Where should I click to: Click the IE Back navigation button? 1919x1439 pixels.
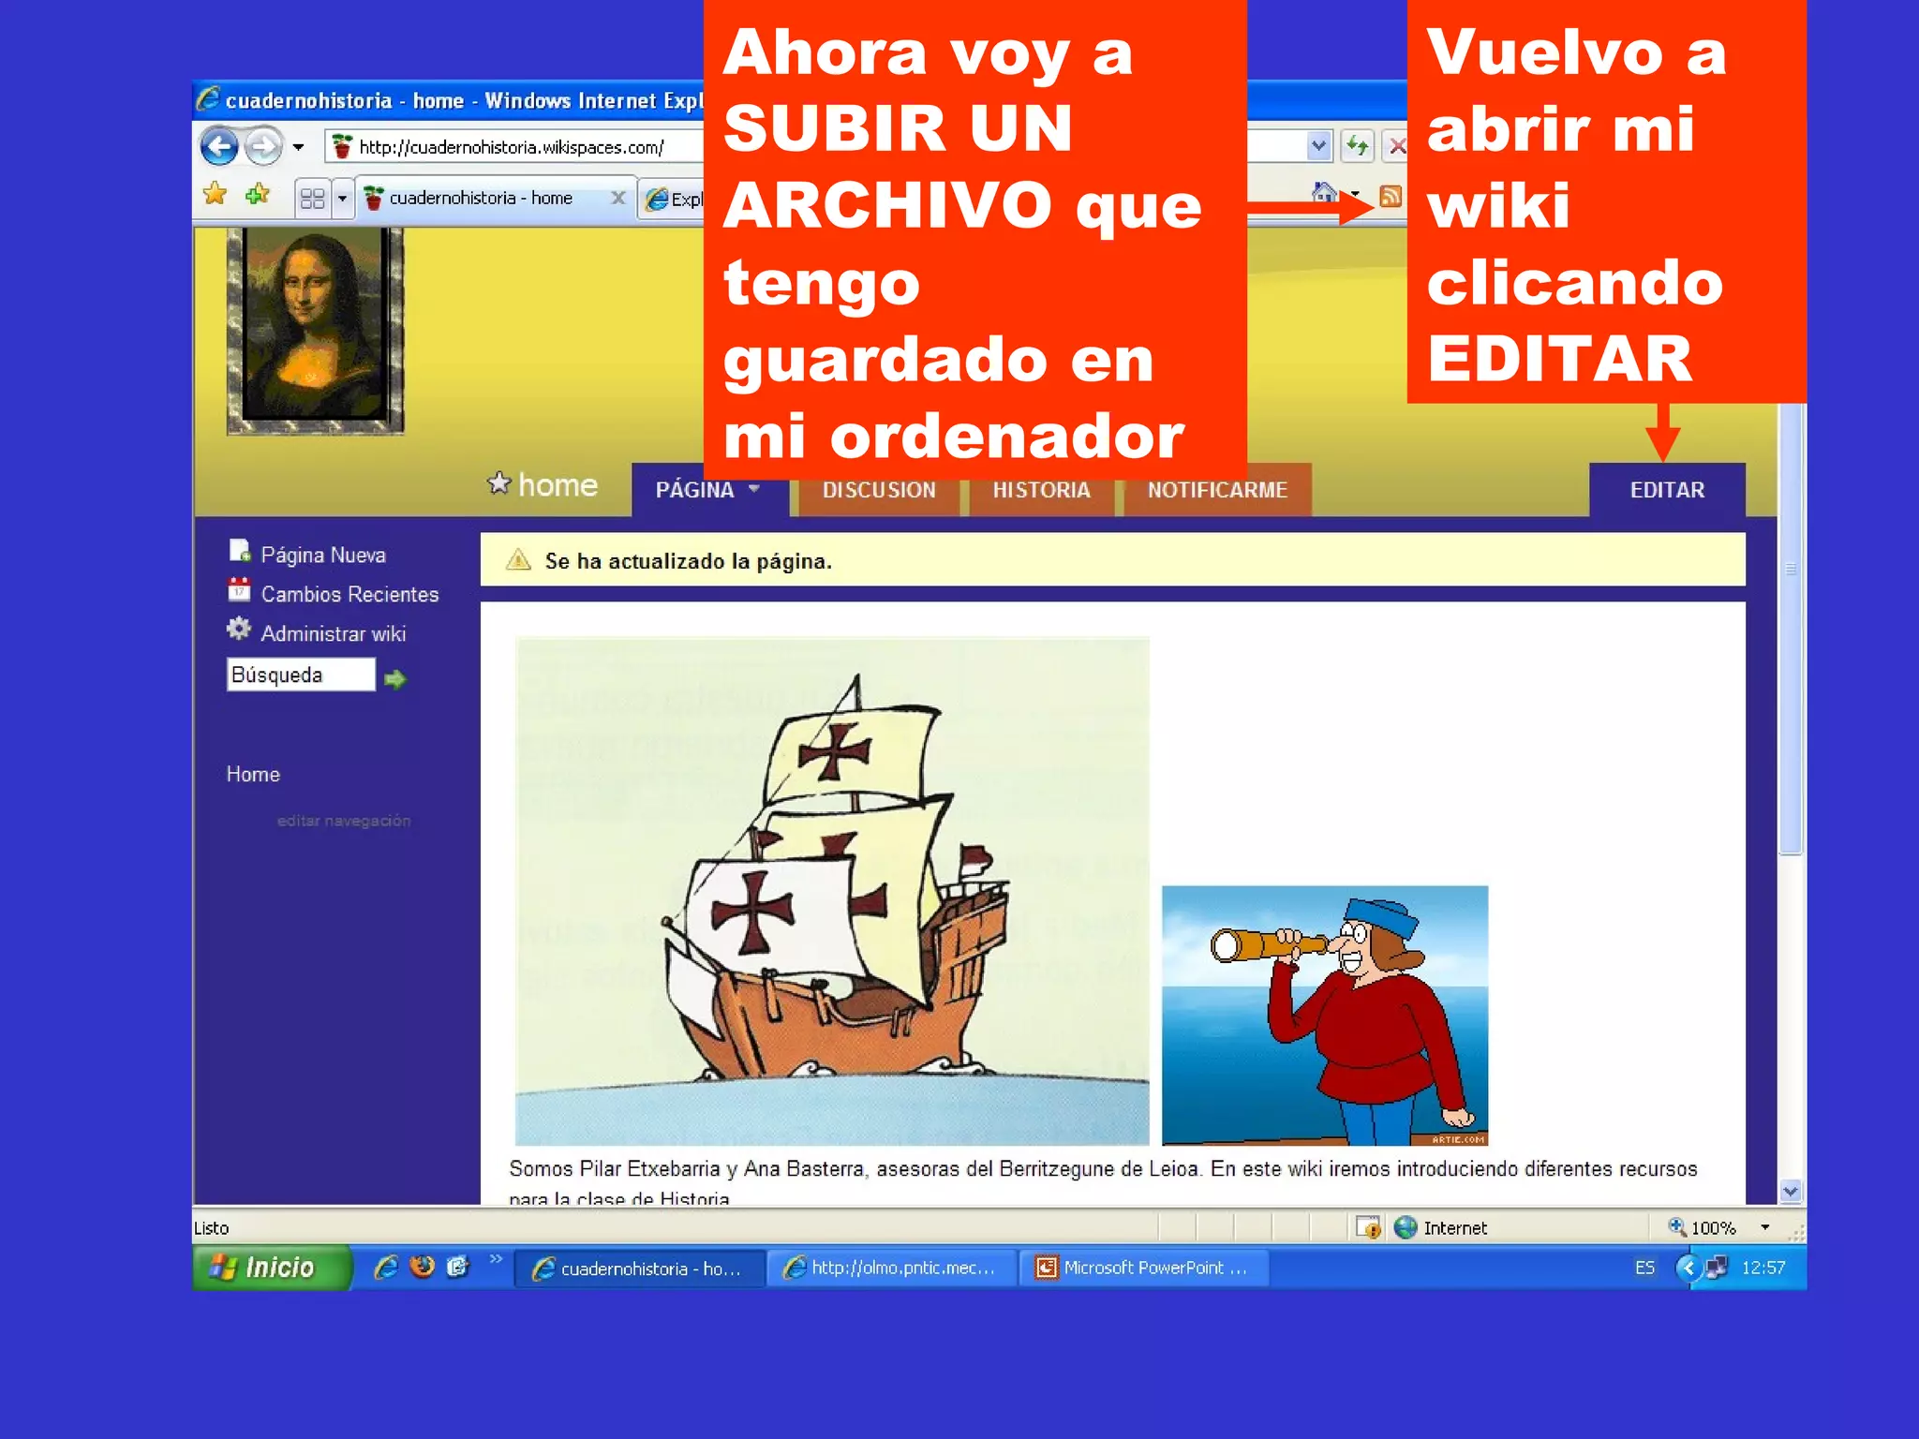pos(219,147)
